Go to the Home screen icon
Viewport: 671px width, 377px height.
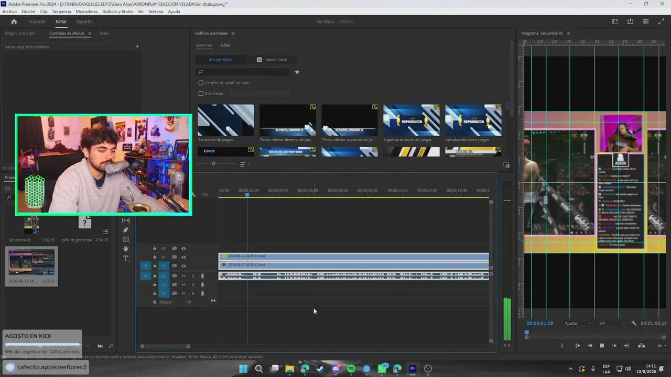click(x=14, y=21)
